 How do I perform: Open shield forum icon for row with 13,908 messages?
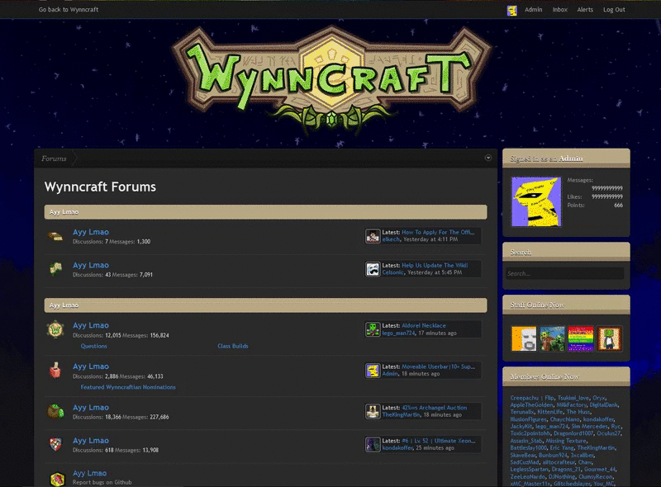point(55,444)
